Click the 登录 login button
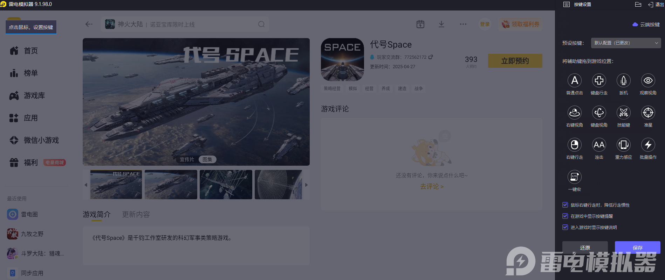The width and height of the screenshot is (665, 280). coord(485,24)
